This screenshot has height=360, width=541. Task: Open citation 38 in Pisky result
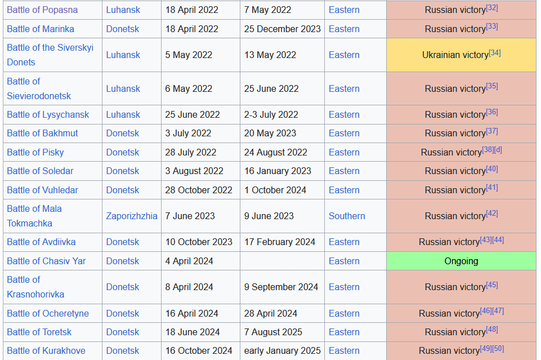point(488,150)
